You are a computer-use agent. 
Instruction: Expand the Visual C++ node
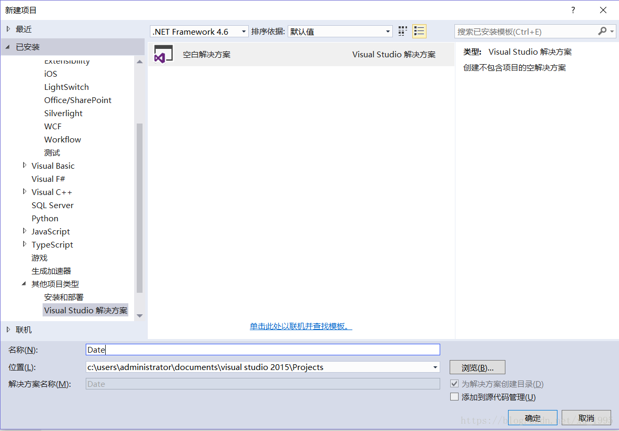click(25, 191)
